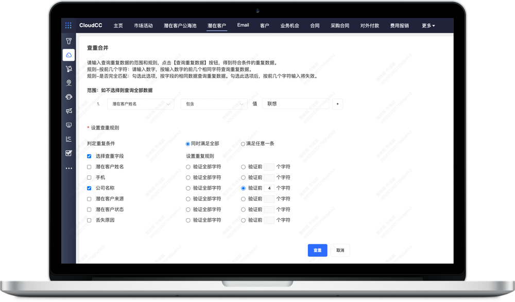Open the three-dots more icon in sidebar
The height and width of the screenshot is (302, 515).
[68, 168]
